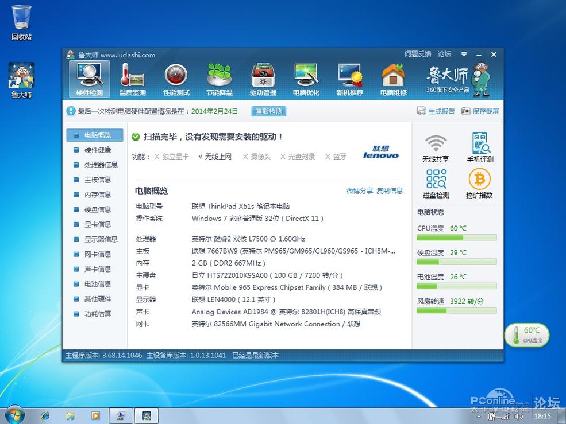Switch to 显卡信息 graphics card info
Viewport: 566px width, 424px height.
click(x=95, y=224)
